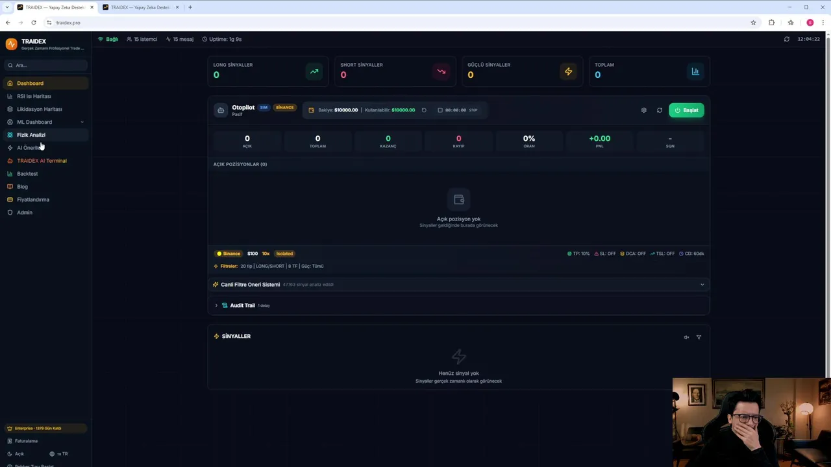831x467 pixels.
Task: Click the Short Sinyaller trend-down icon
Action: 441,71
